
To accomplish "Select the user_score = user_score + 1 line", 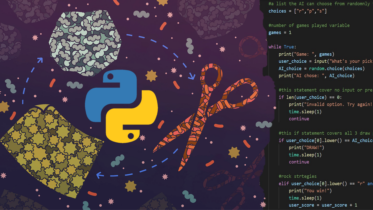I will [x=323, y=205].
